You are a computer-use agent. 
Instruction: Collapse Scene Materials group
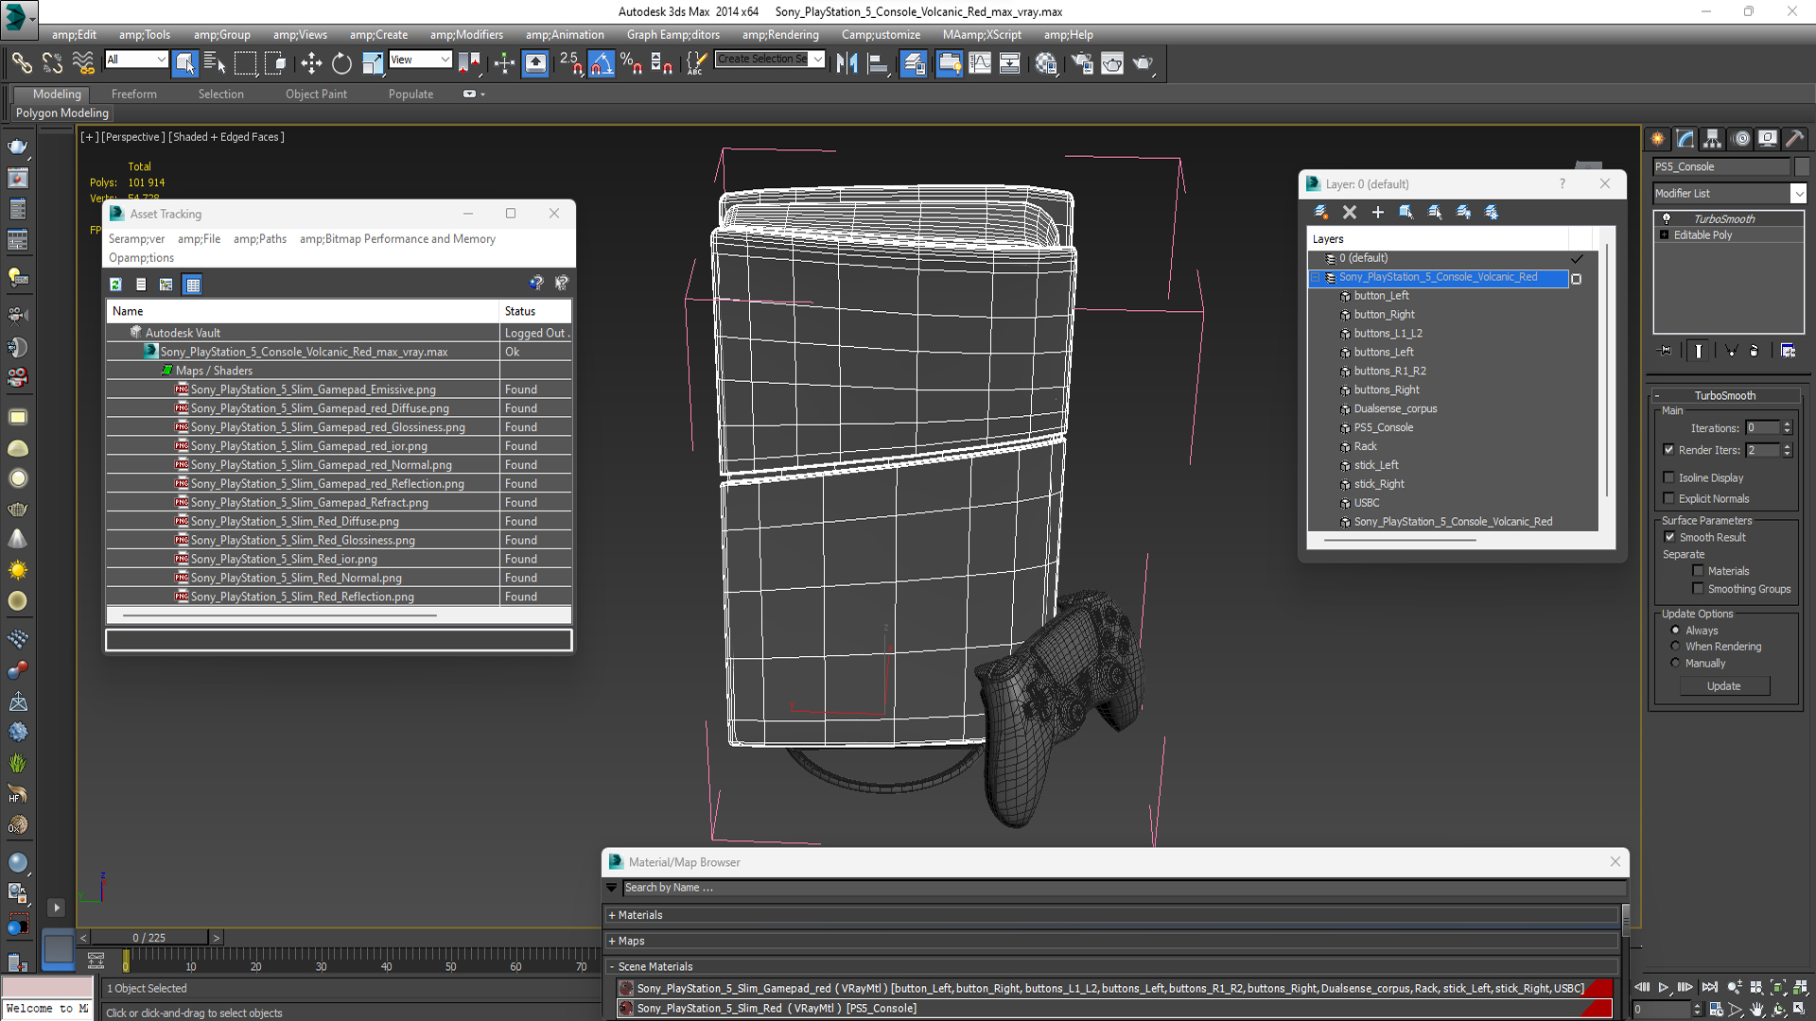[612, 966]
